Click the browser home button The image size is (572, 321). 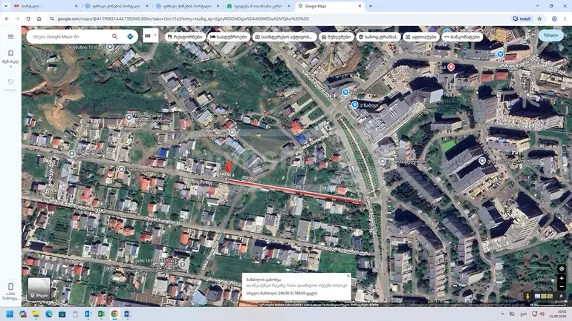pos(39,19)
